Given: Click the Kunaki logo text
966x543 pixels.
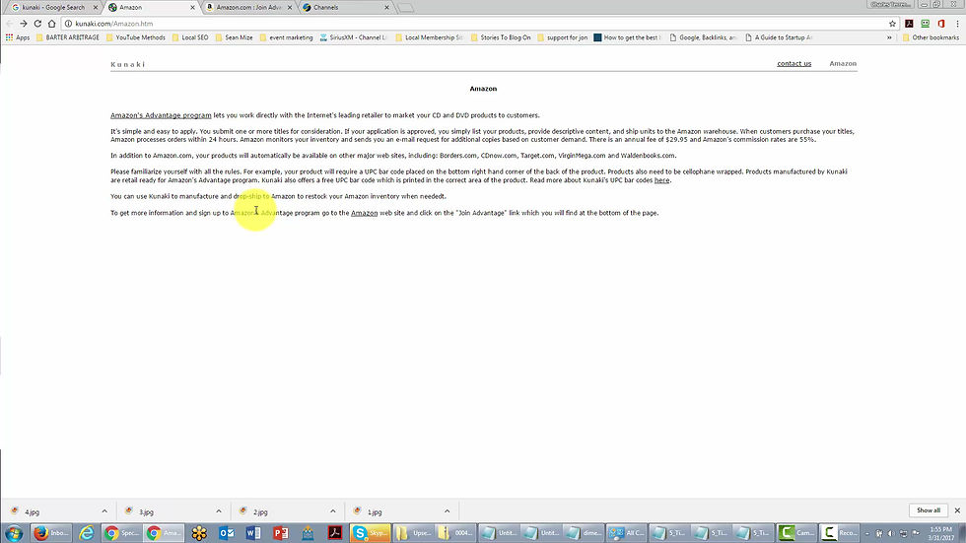Looking at the screenshot, I should (x=127, y=64).
